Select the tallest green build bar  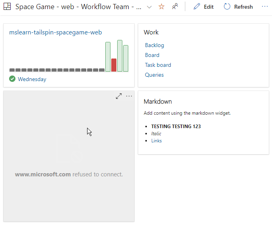coord(120,56)
